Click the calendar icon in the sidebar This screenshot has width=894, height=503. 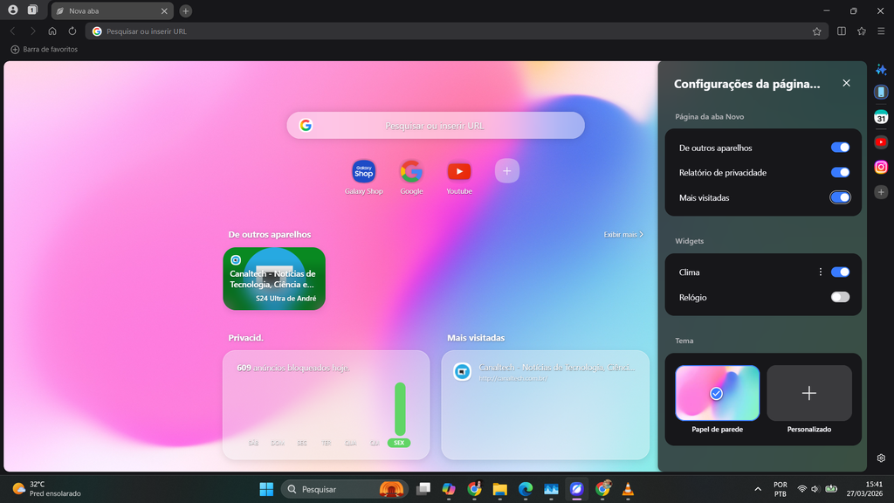coord(881,118)
